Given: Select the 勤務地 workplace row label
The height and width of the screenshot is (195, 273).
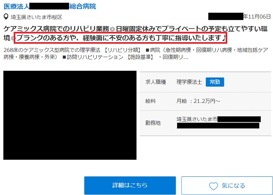Looking at the screenshot, I should 153,123.
